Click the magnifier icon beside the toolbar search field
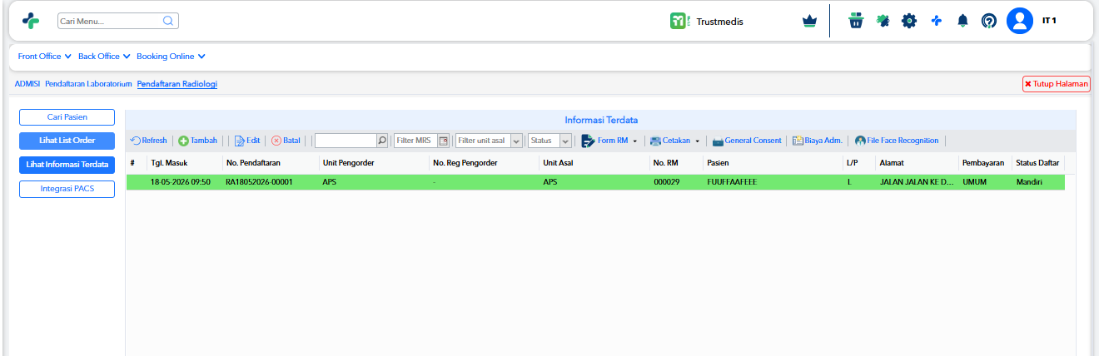1099x356 pixels. [x=382, y=141]
